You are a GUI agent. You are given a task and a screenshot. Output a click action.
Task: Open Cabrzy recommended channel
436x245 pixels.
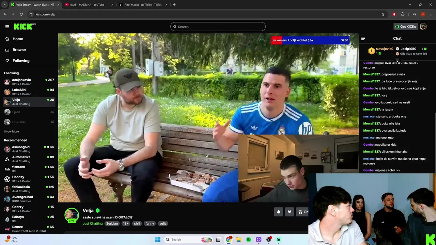(x=29, y=209)
